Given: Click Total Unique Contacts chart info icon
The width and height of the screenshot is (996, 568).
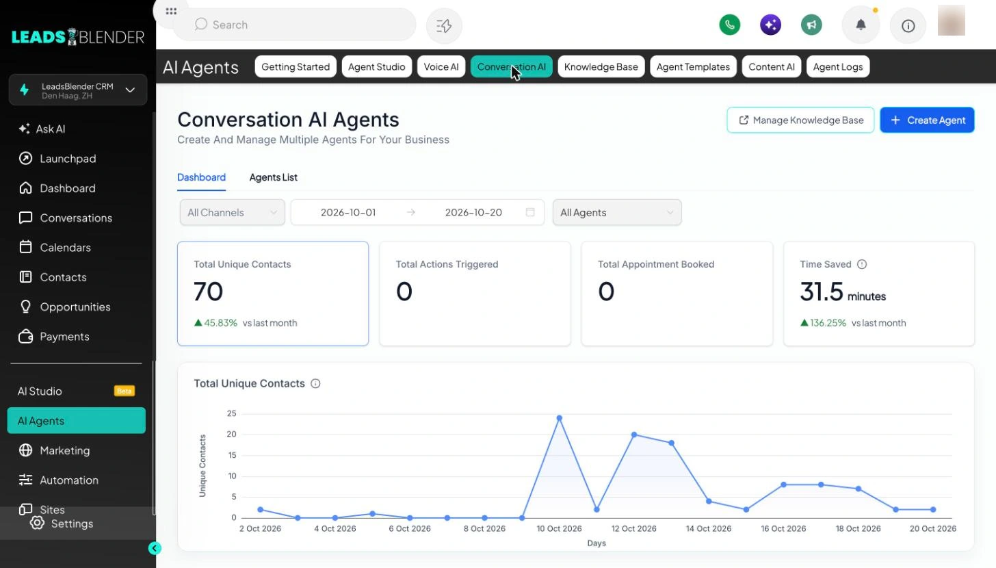Looking at the screenshot, I should (x=315, y=384).
